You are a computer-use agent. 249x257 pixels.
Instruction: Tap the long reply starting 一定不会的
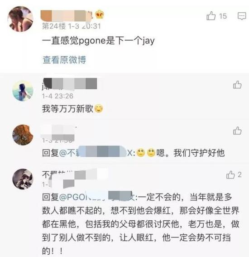coord(140,224)
